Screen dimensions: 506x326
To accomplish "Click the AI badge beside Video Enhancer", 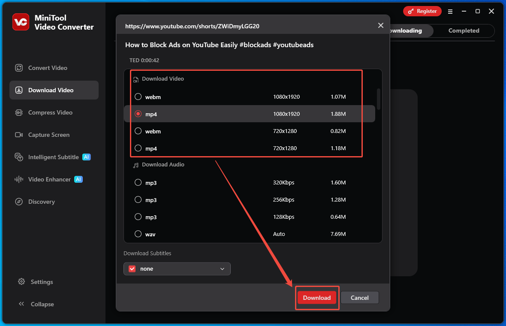I will (x=78, y=179).
